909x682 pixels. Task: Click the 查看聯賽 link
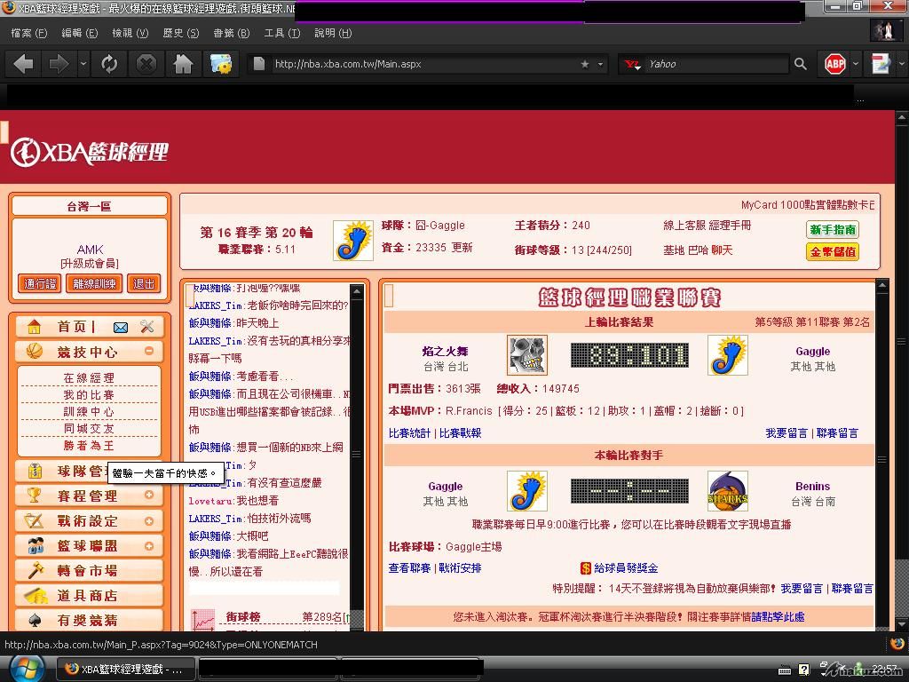(409, 567)
